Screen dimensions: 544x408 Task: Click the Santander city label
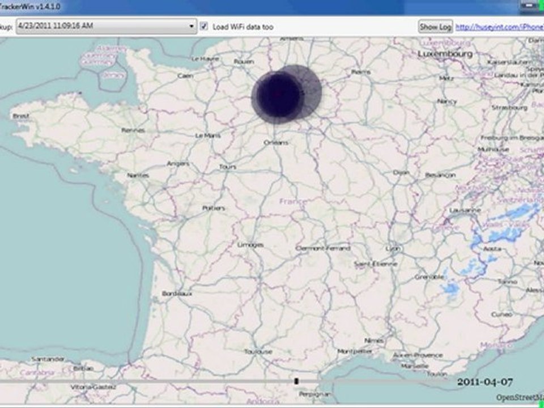click(x=48, y=359)
